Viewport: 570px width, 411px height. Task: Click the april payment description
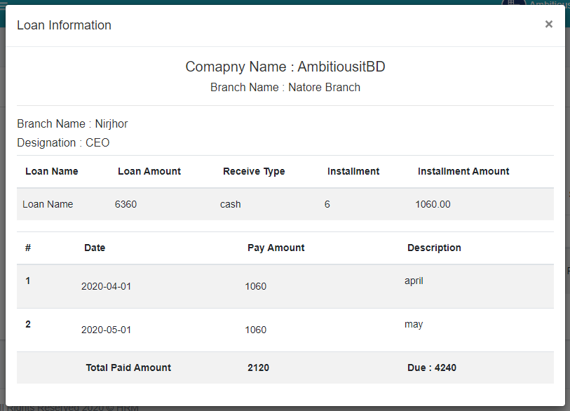pos(414,280)
